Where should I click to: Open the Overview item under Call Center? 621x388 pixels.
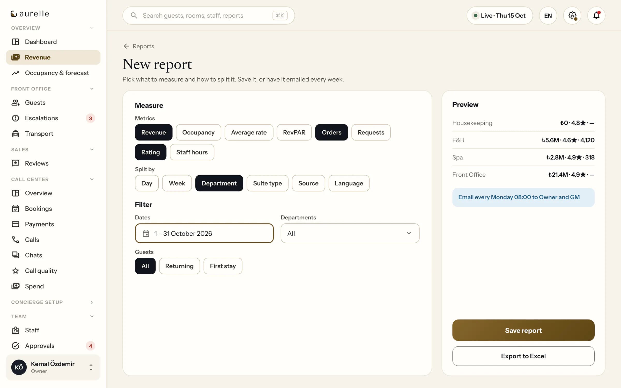pyautogui.click(x=53, y=193)
